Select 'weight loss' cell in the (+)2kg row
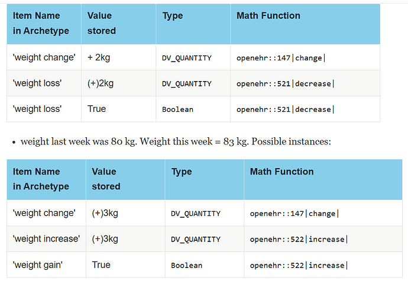 pos(37,83)
